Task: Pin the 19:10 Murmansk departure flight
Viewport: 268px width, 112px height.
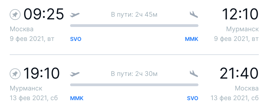Action: [15, 74]
